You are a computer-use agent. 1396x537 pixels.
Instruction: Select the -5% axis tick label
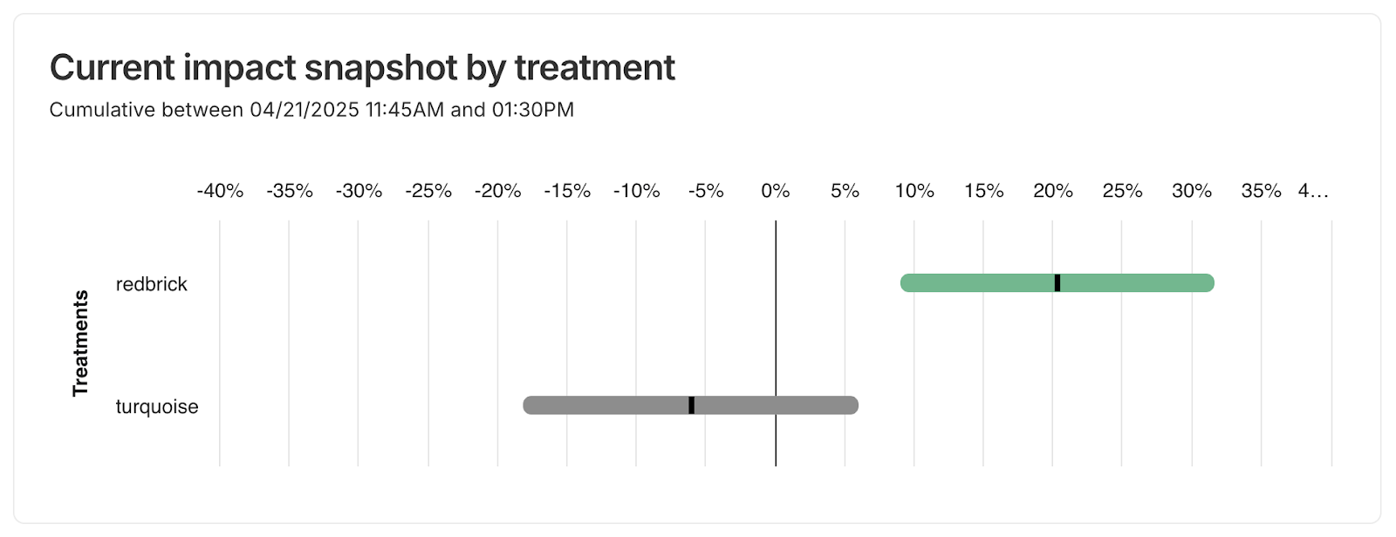pyautogui.click(x=706, y=191)
